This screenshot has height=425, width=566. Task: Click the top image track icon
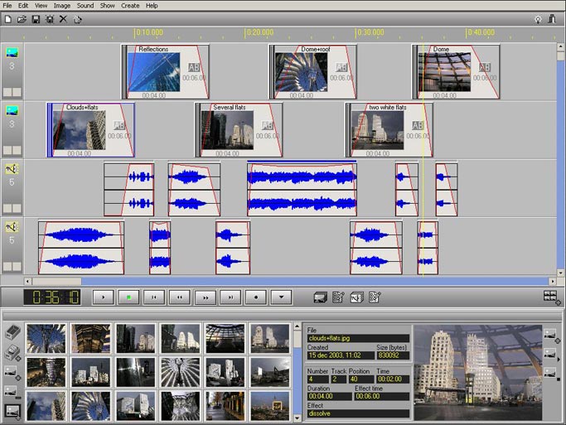click(x=12, y=52)
